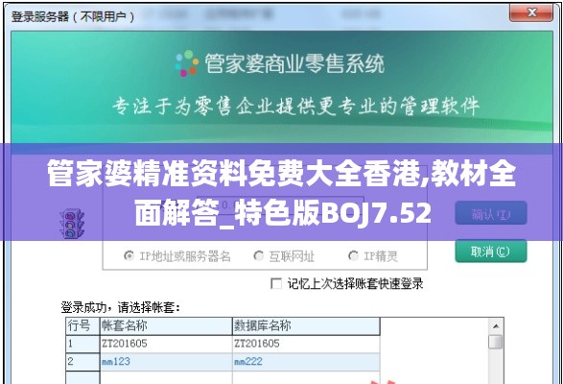Viewport: 563px width, 384px height.
Task: Select the IP地址或服务器名 radio button
Action: click(129, 255)
